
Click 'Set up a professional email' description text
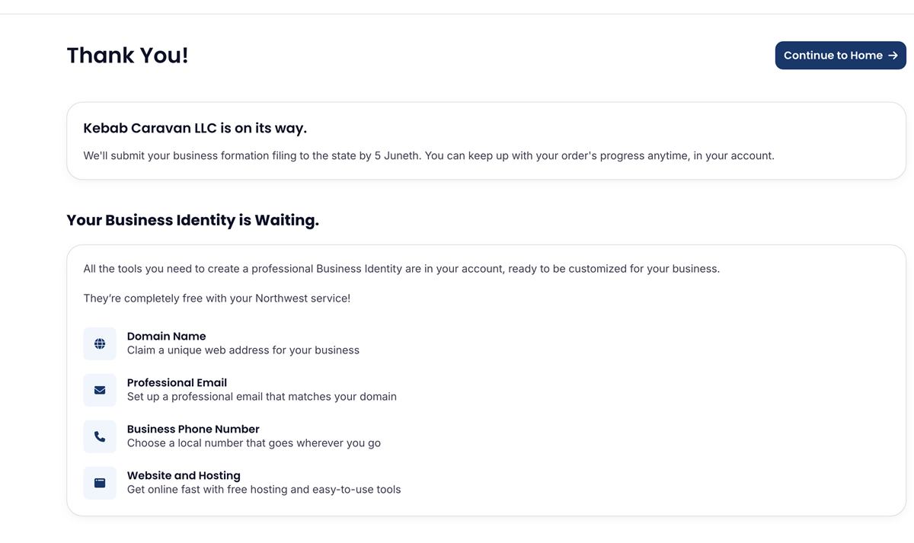click(261, 397)
